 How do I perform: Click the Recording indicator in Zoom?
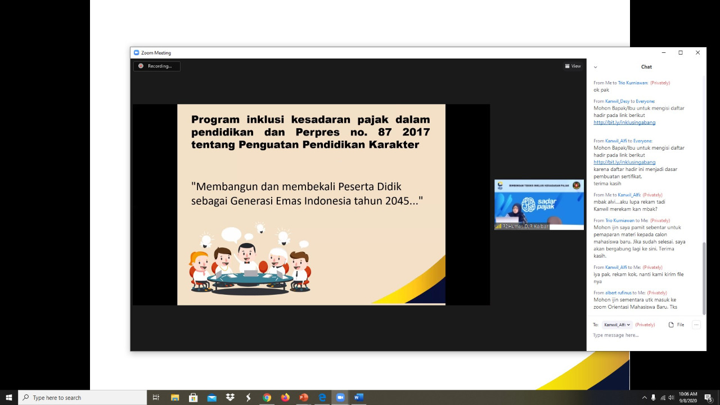click(x=156, y=66)
